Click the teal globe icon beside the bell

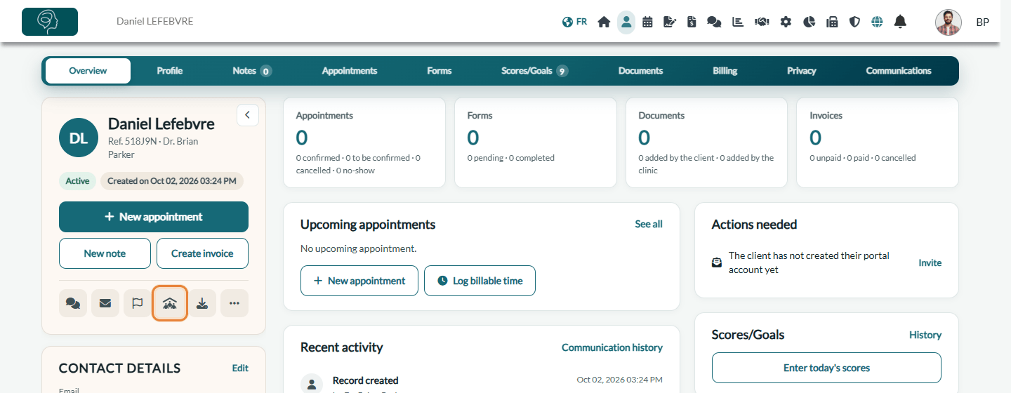pyautogui.click(x=877, y=22)
